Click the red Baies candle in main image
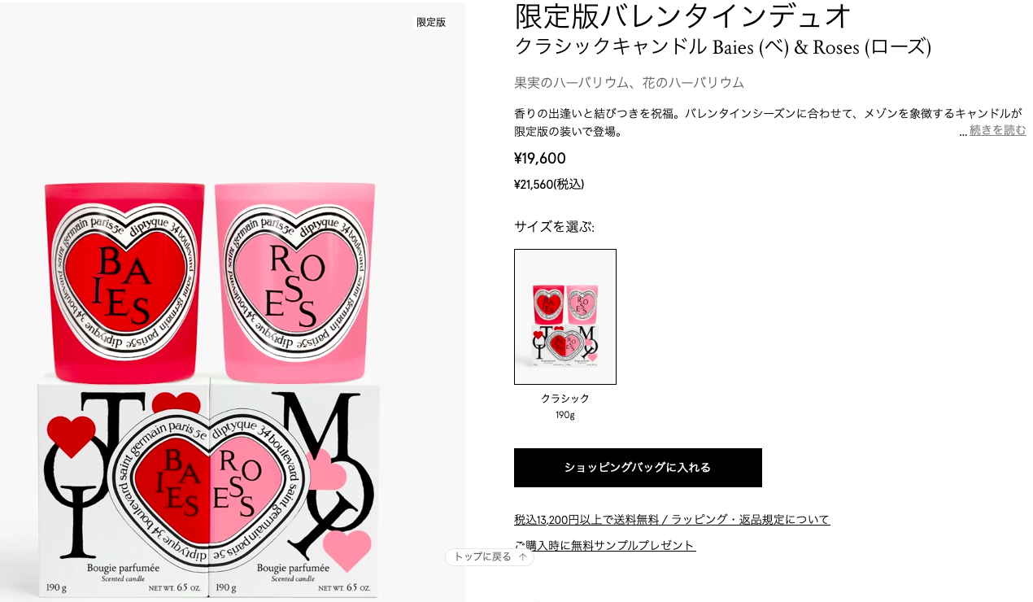 [124, 281]
